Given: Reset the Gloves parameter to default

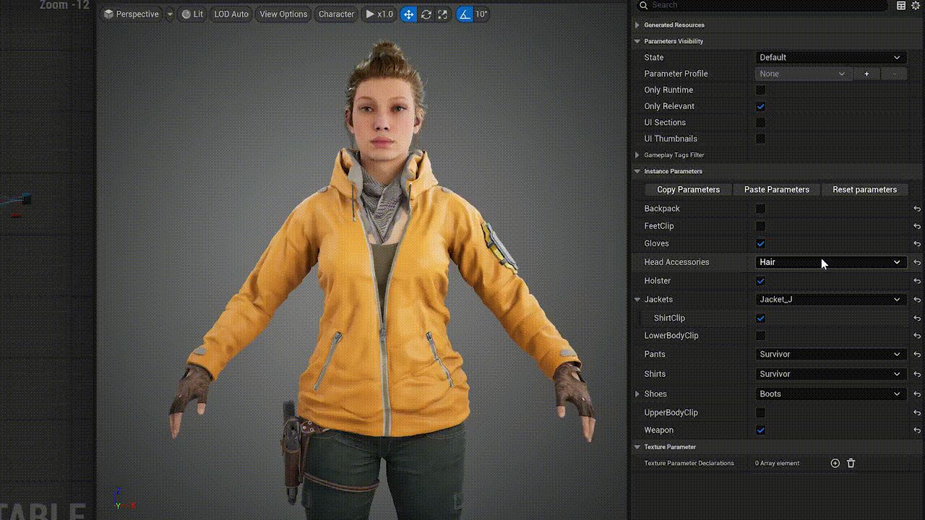Looking at the screenshot, I should pyautogui.click(x=917, y=243).
